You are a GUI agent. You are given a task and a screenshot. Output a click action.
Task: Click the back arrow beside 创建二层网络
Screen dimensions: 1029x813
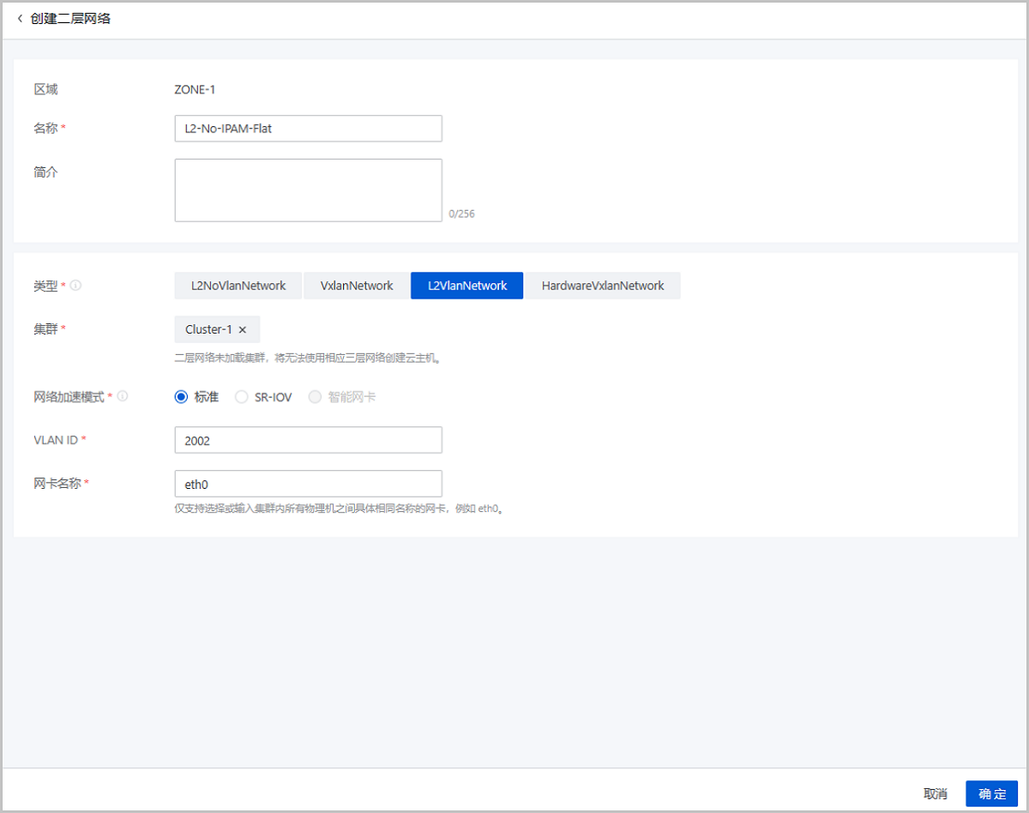coord(19,19)
